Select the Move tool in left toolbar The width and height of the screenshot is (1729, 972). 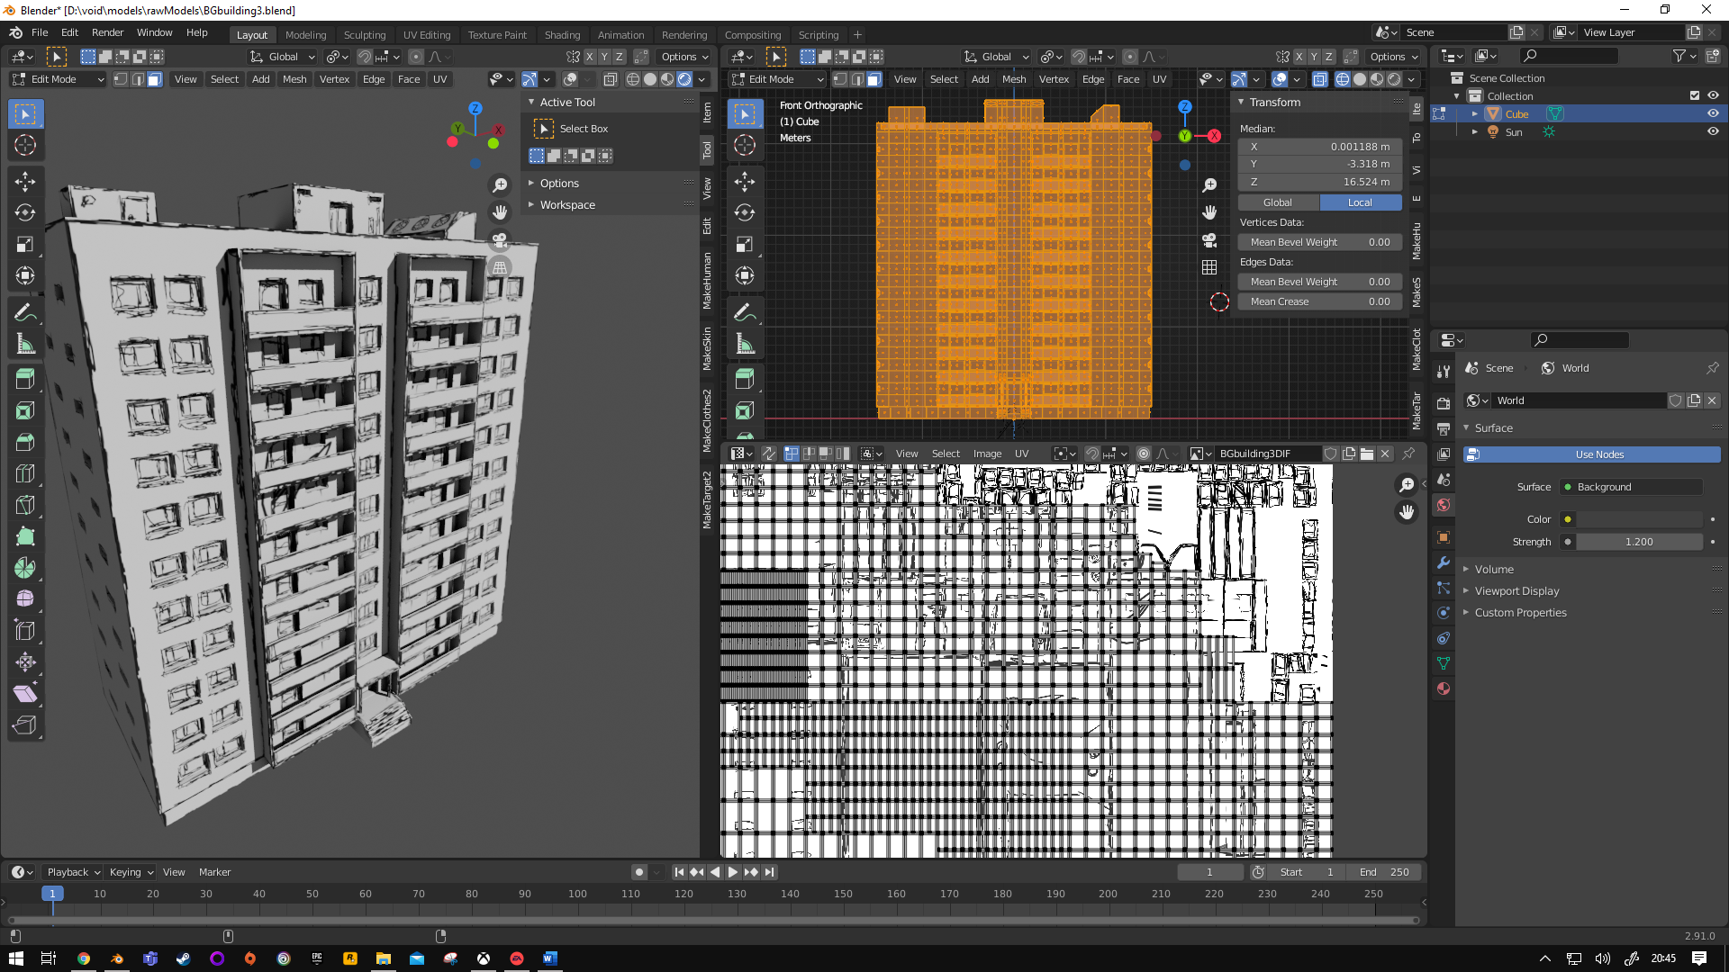(x=25, y=181)
